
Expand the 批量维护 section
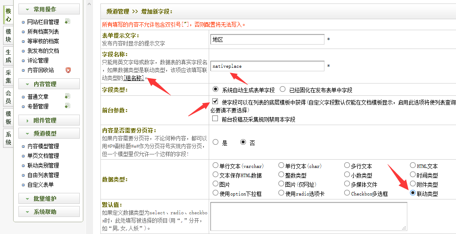point(49,199)
